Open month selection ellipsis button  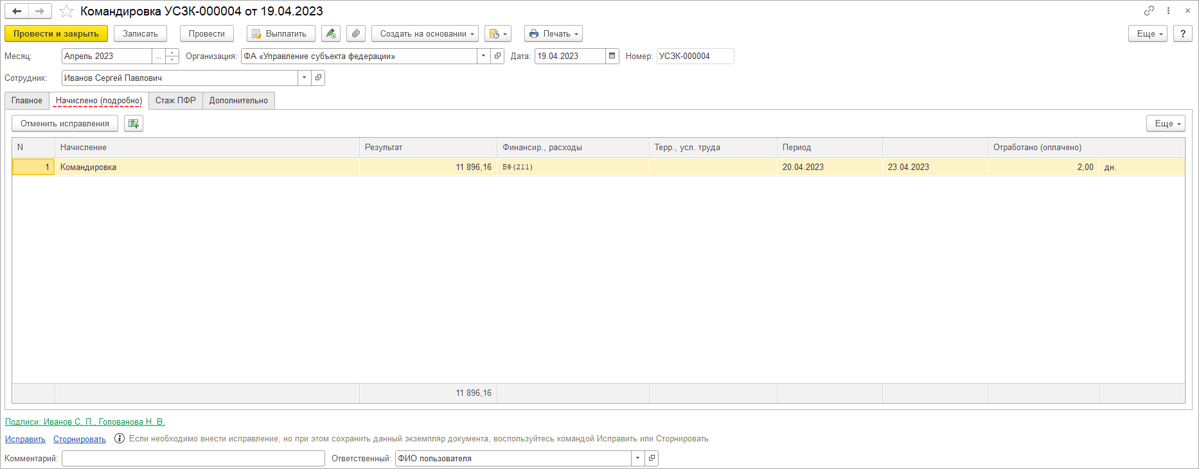[x=159, y=56]
